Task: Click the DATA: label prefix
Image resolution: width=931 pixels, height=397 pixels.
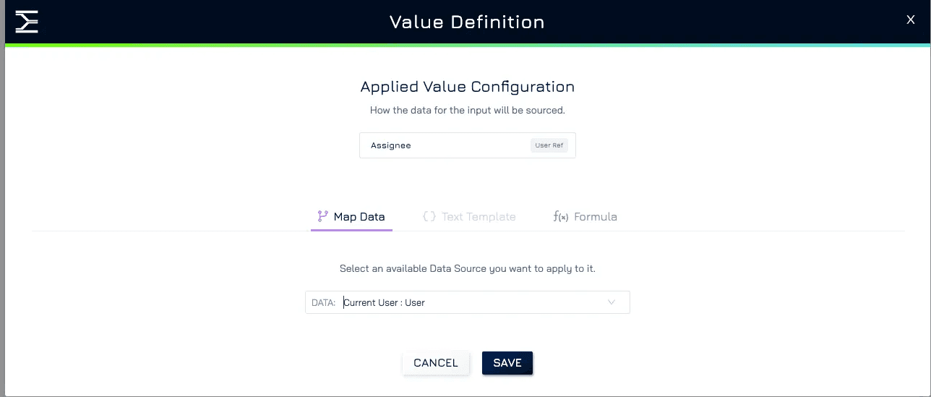Action: point(323,303)
